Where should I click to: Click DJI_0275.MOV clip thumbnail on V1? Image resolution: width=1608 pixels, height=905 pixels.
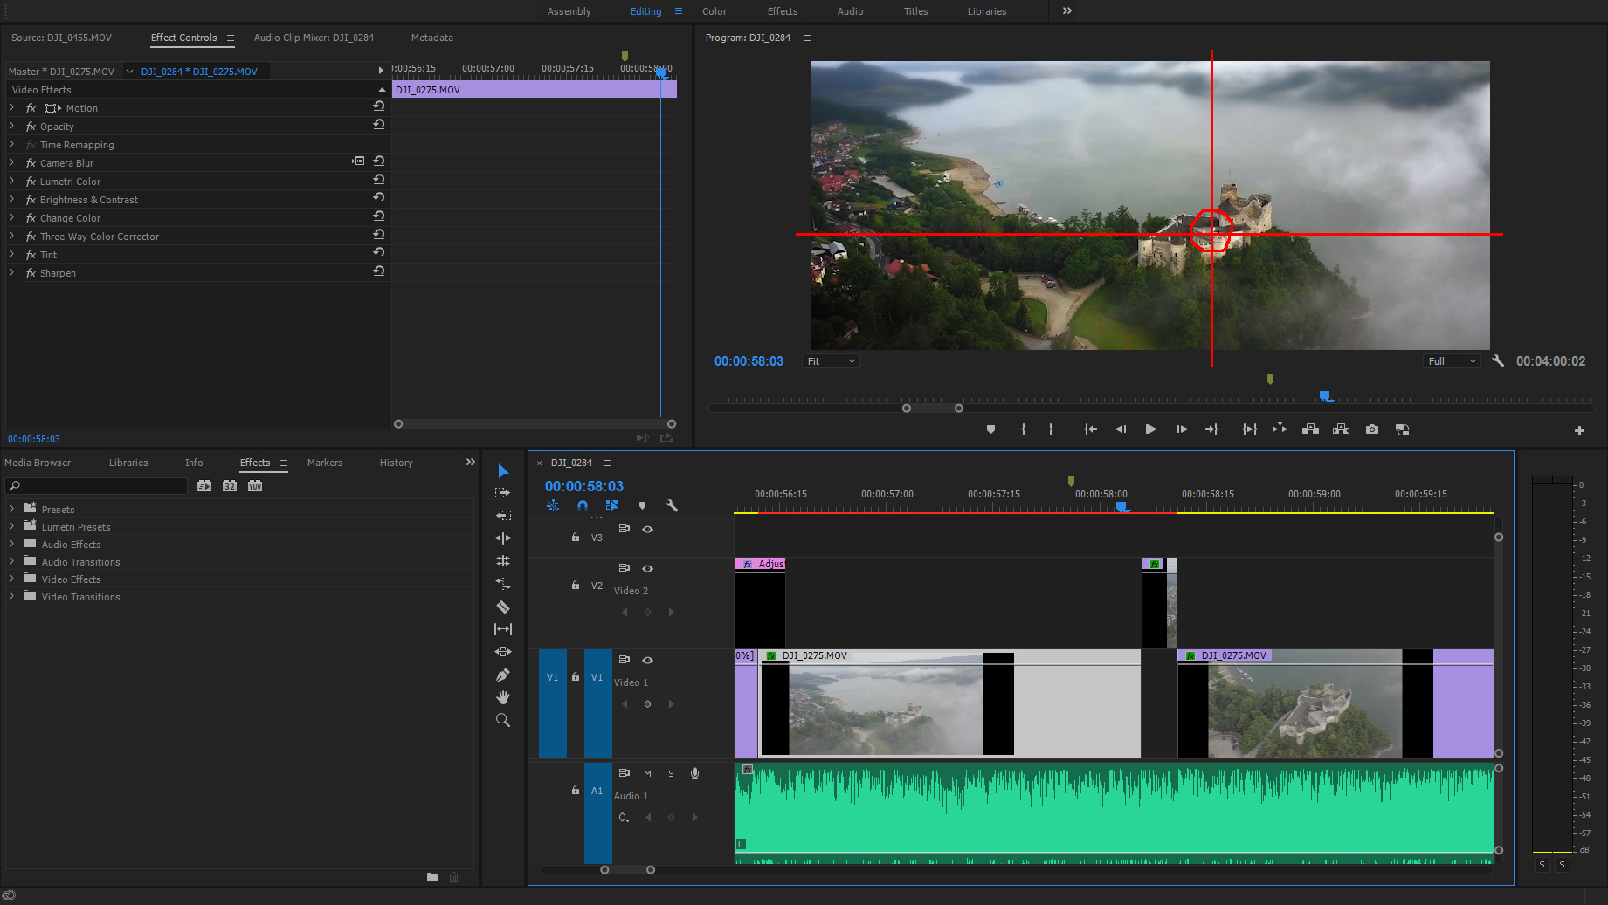(886, 703)
